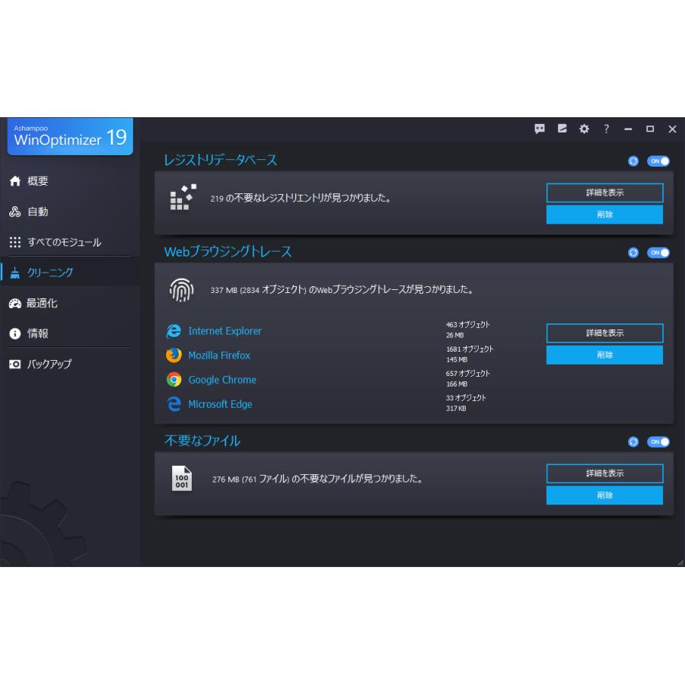
Task: Click the Google Chrome link
Action: coord(221,380)
